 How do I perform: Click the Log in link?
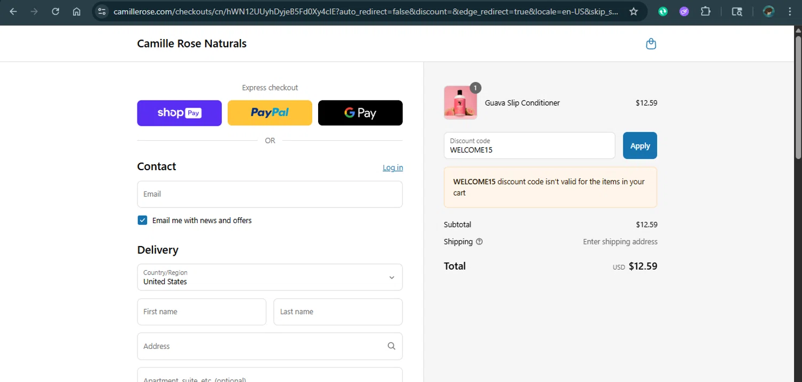(393, 167)
